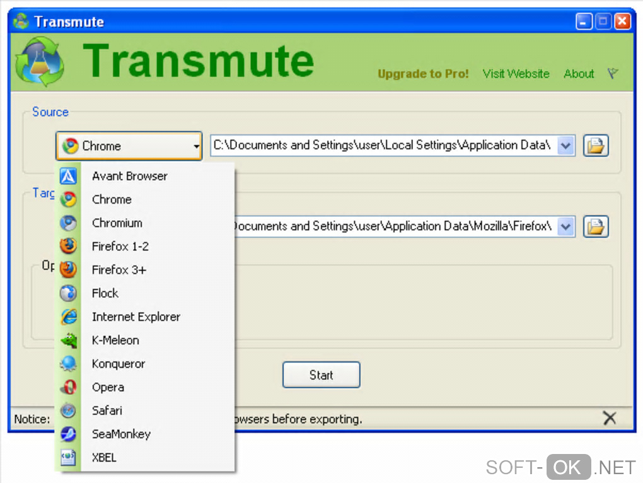
Task: Click the Start button
Action: coord(321,375)
